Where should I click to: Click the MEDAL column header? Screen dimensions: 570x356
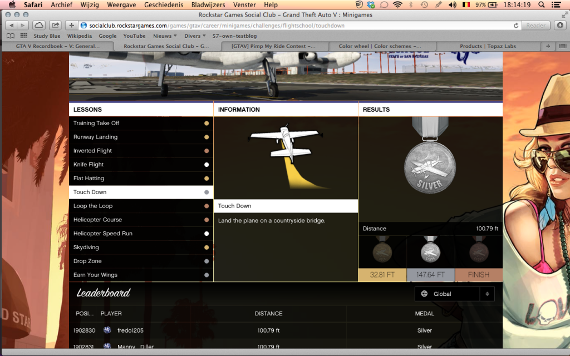425,314
